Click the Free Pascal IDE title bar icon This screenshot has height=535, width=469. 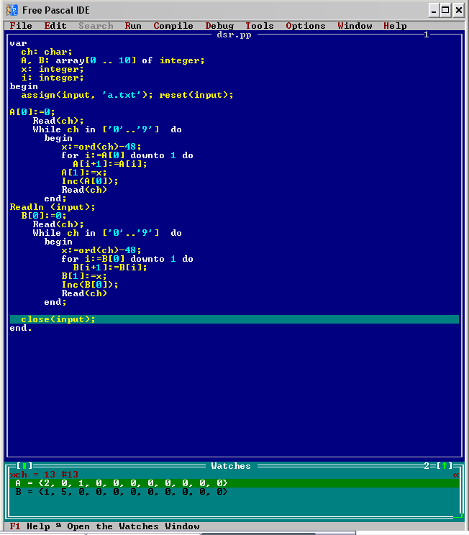(x=12, y=10)
